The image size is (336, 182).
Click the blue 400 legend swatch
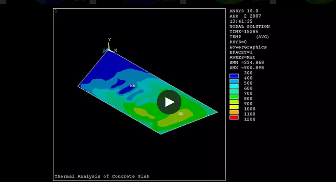(x=234, y=81)
